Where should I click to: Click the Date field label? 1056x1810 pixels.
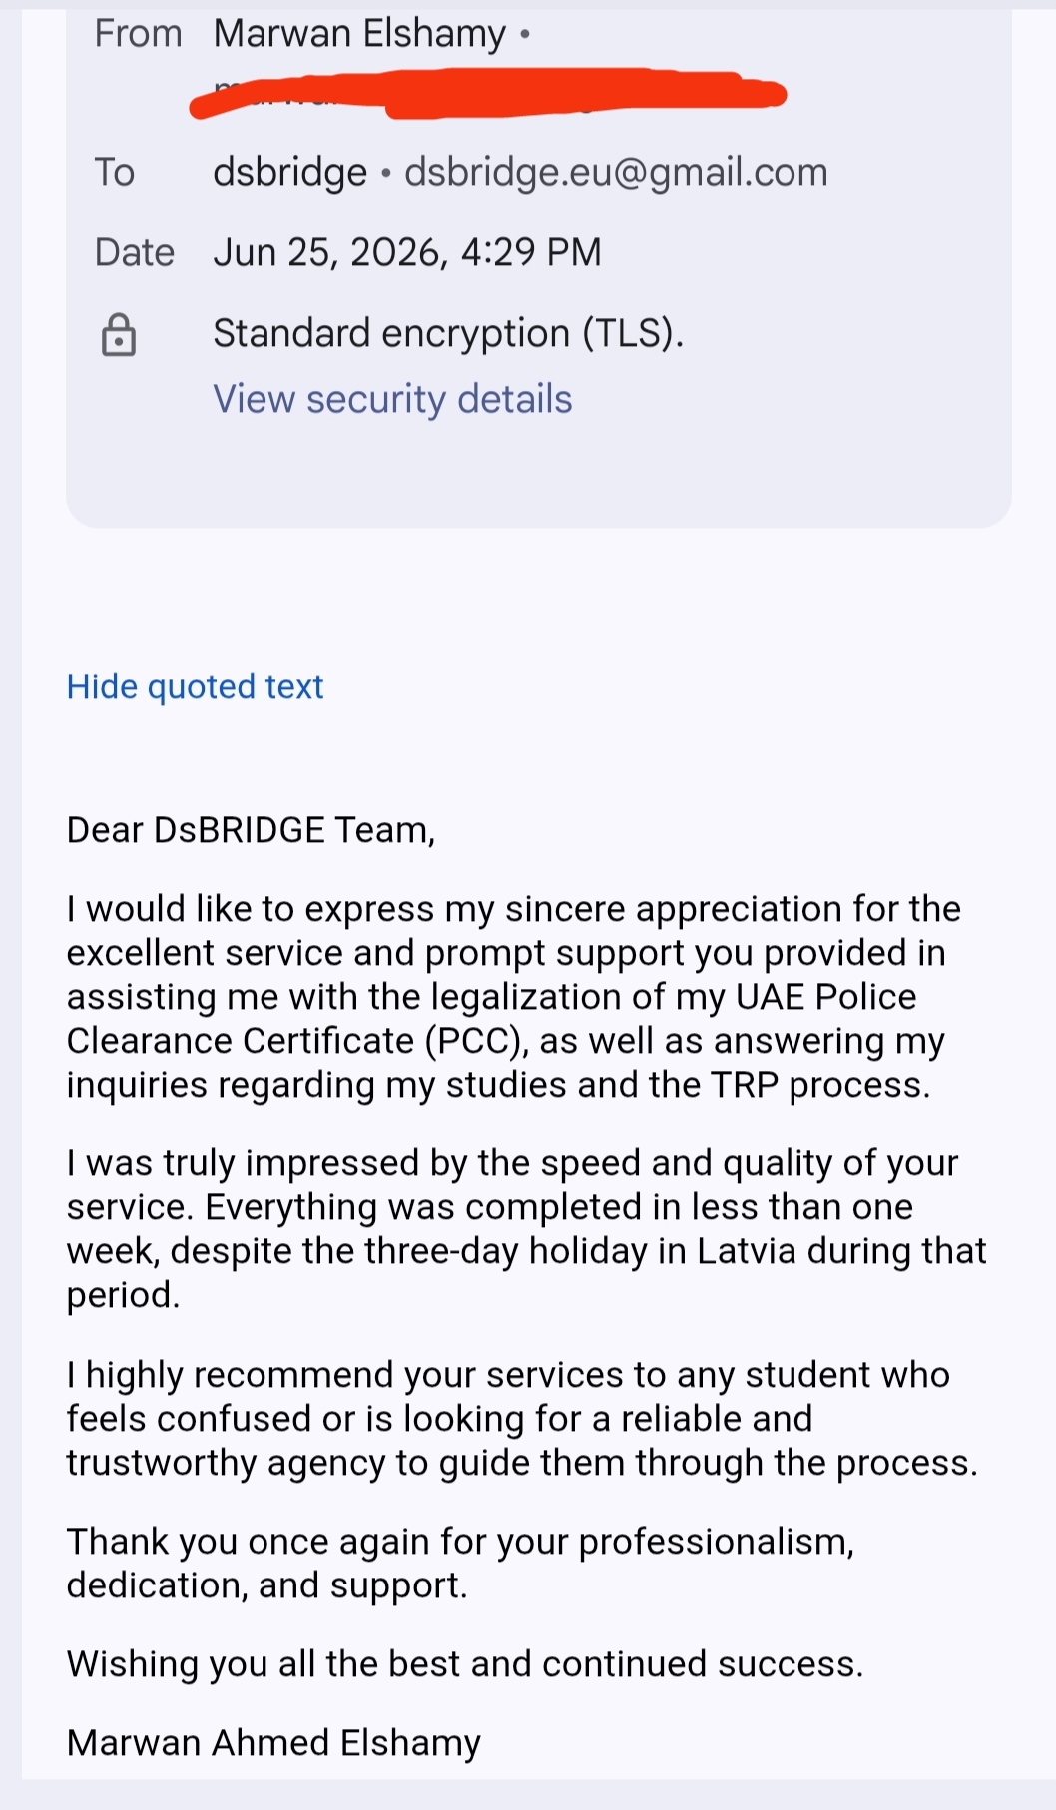click(134, 252)
